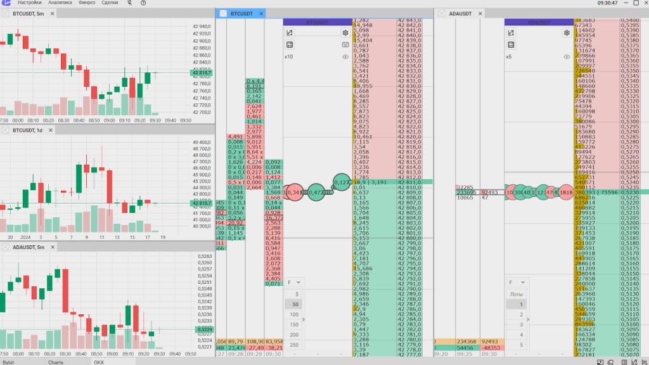The image size is (649, 365).
Task: Expand arrow next to BTCUSDT volume presets
Action: [303, 320]
